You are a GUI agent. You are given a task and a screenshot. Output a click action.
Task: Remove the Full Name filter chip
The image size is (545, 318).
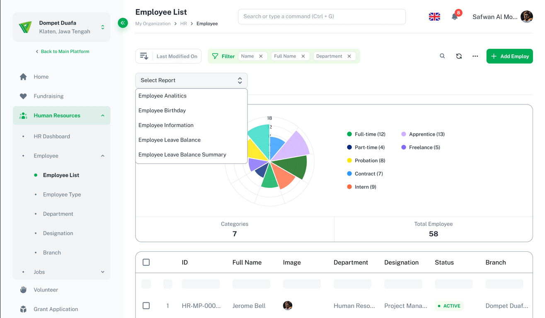click(303, 56)
